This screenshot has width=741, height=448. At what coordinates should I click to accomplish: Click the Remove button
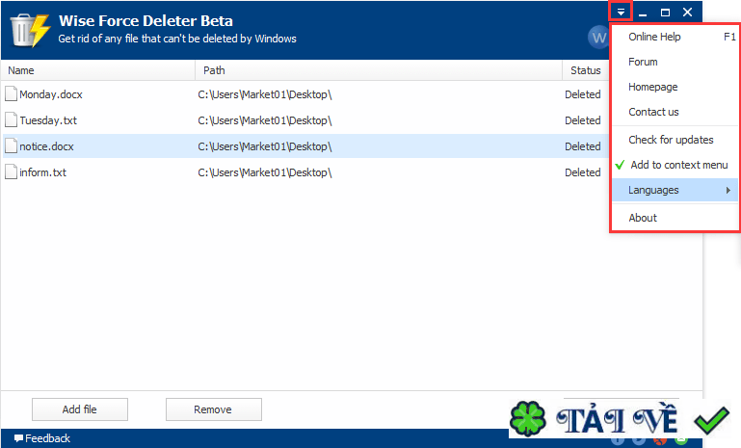click(214, 409)
